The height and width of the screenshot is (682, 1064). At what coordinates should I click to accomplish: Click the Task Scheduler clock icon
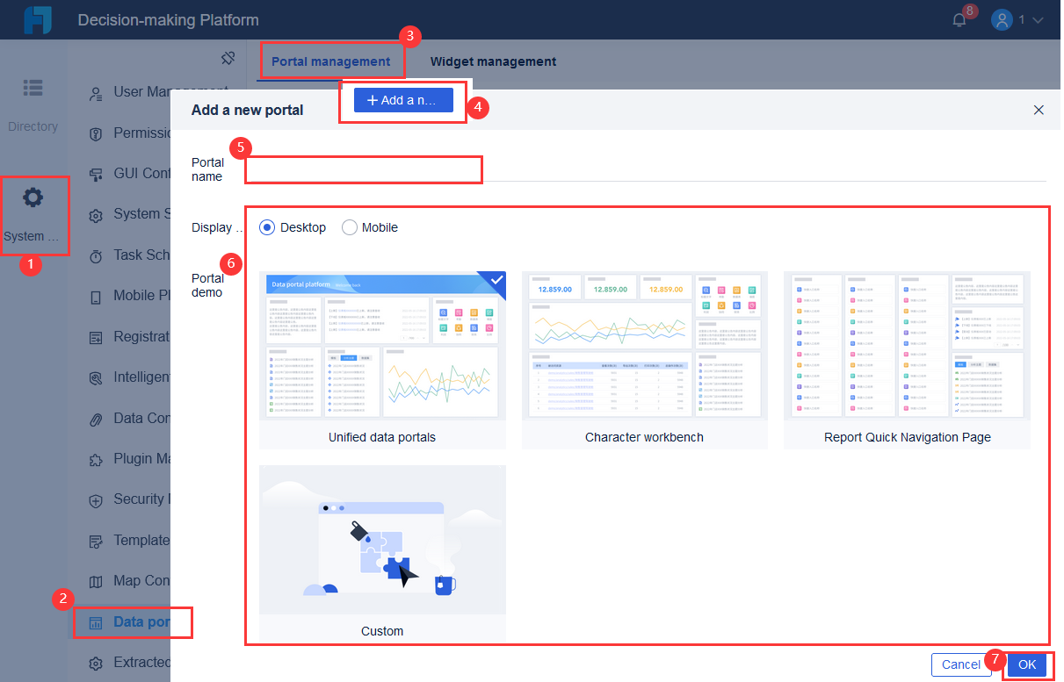click(95, 255)
